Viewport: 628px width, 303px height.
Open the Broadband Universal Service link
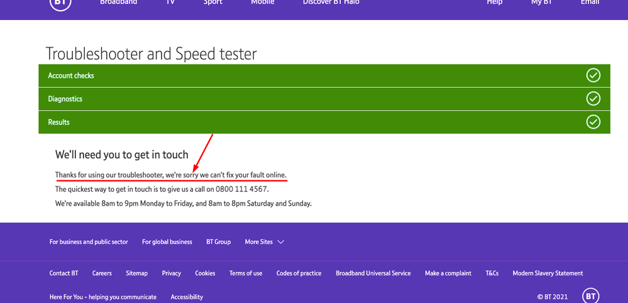(x=373, y=273)
